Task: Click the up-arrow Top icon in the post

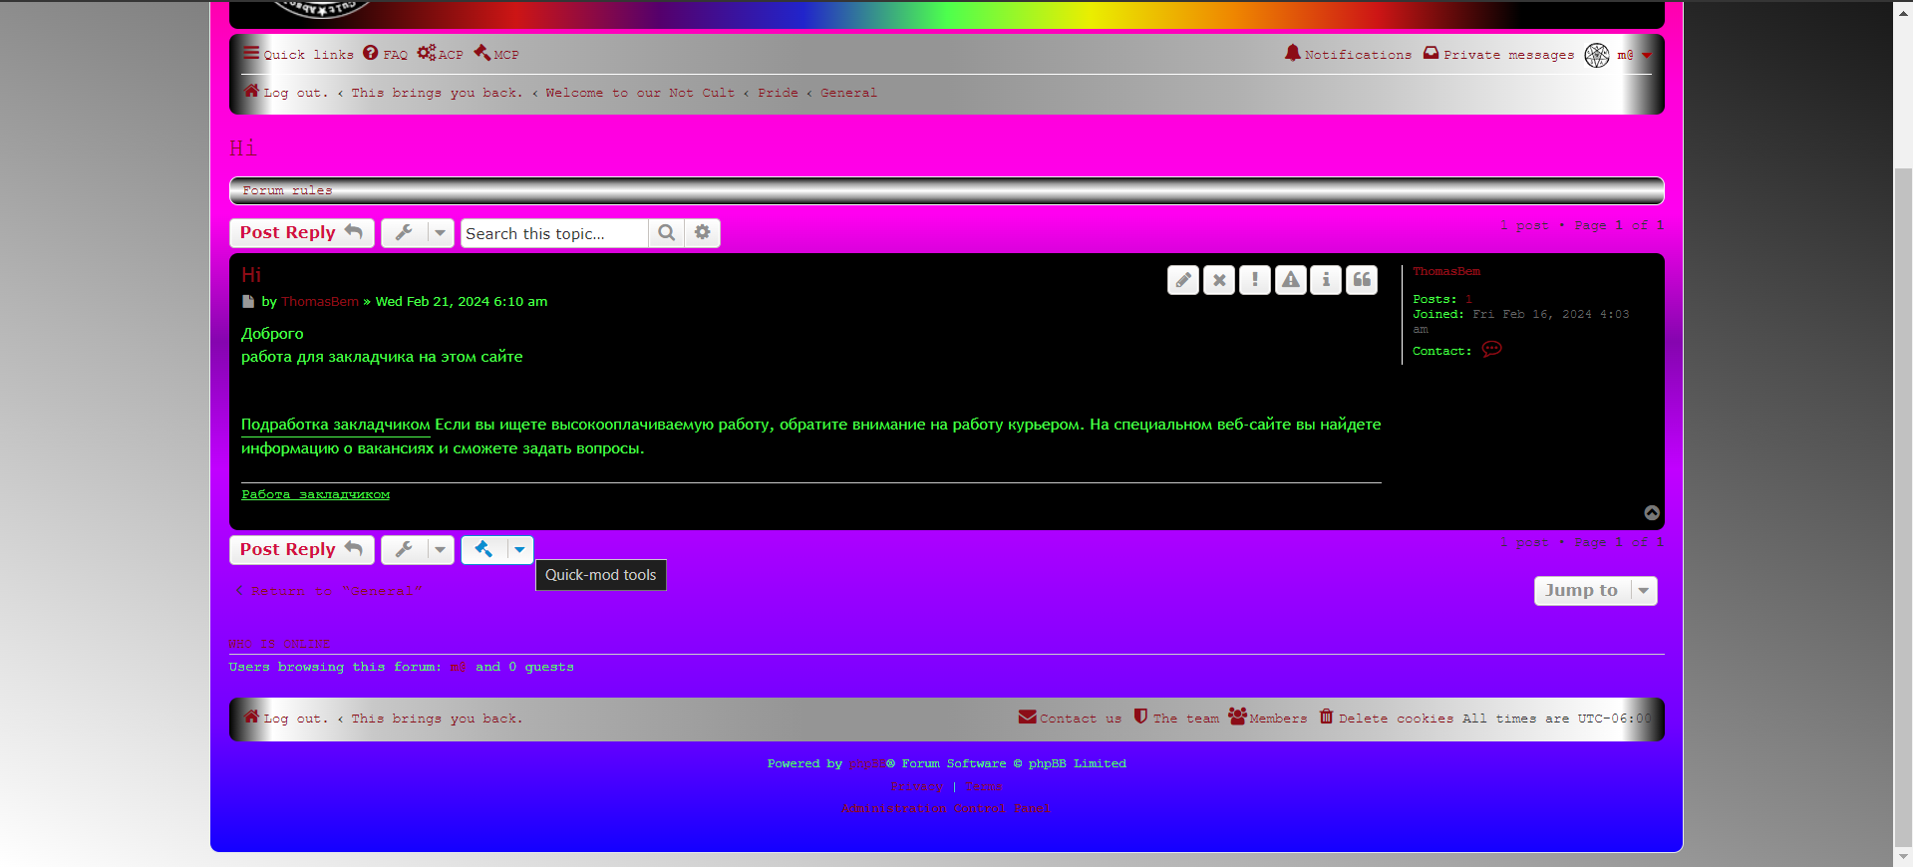Action: (1652, 513)
